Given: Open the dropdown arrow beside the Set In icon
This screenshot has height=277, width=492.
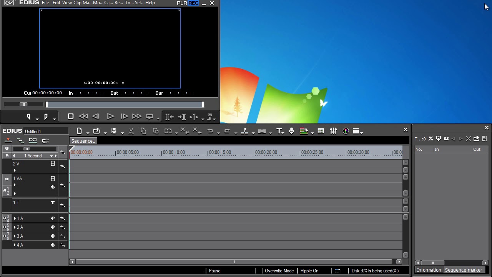Looking at the screenshot, I should point(37,118).
